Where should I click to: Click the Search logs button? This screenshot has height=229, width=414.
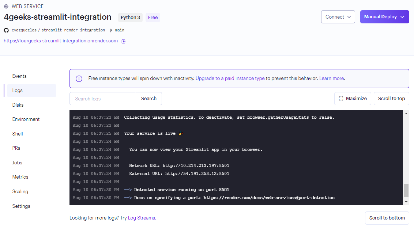pos(148,98)
